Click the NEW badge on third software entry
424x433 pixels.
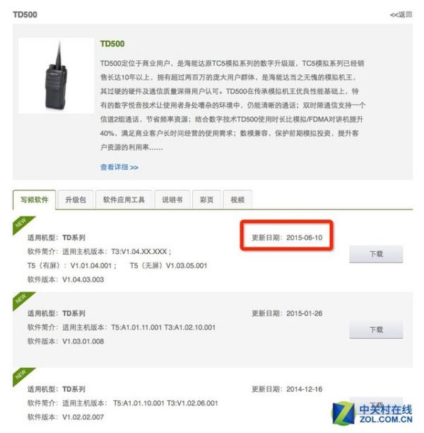tap(23, 376)
